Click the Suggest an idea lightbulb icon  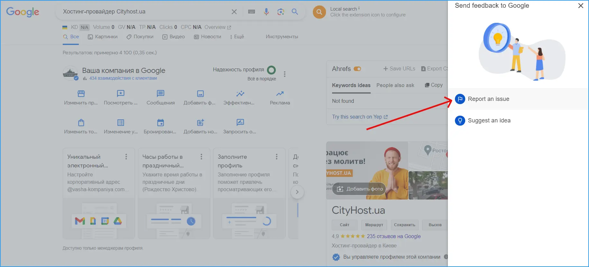(x=460, y=120)
